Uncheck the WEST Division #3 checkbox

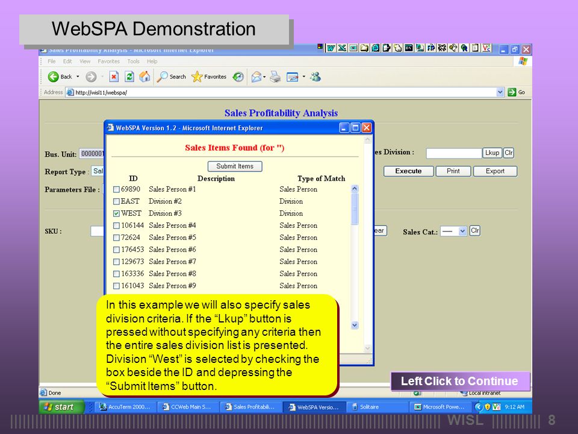point(116,213)
